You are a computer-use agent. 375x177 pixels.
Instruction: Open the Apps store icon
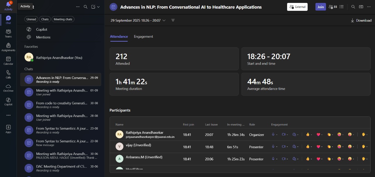click(8, 129)
